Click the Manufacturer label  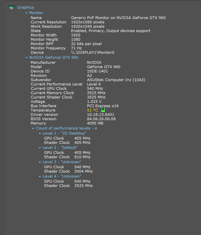tap(43, 62)
